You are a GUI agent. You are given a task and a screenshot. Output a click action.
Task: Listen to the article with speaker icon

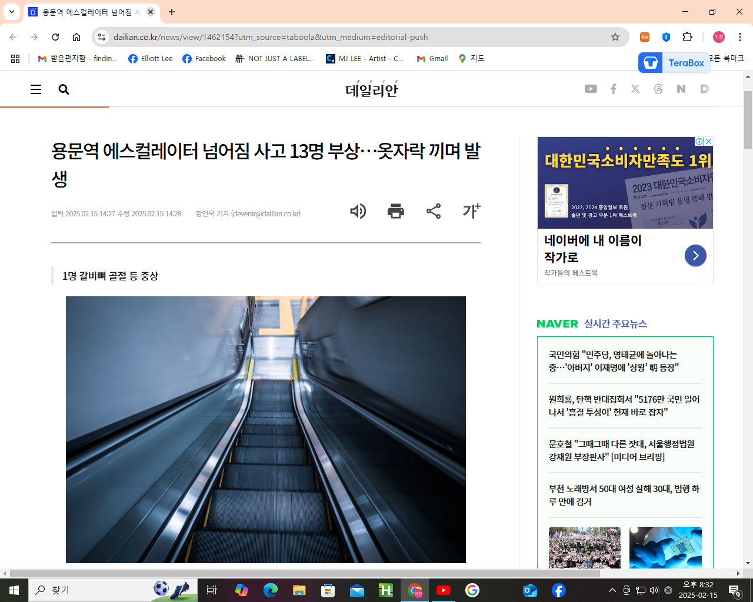coord(358,211)
